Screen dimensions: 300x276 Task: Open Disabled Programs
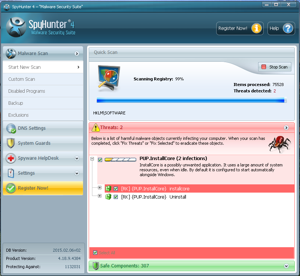pyautogui.click(x=43, y=91)
